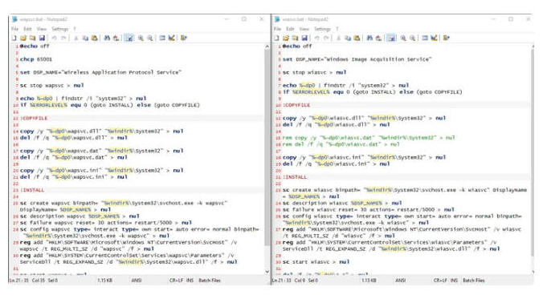Toggle Word Wrap in the wapsvc.bat window

pyautogui.click(x=129, y=38)
